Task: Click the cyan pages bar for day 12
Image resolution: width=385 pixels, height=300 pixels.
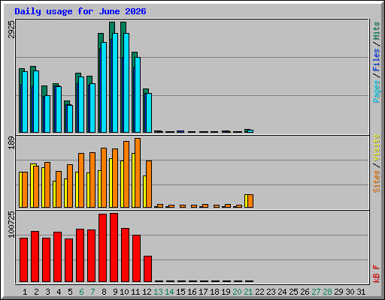Action: pos(149,112)
